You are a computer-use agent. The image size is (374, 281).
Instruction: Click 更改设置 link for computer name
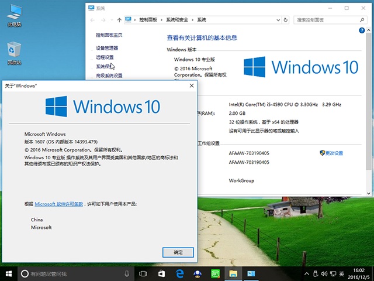click(x=334, y=153)
